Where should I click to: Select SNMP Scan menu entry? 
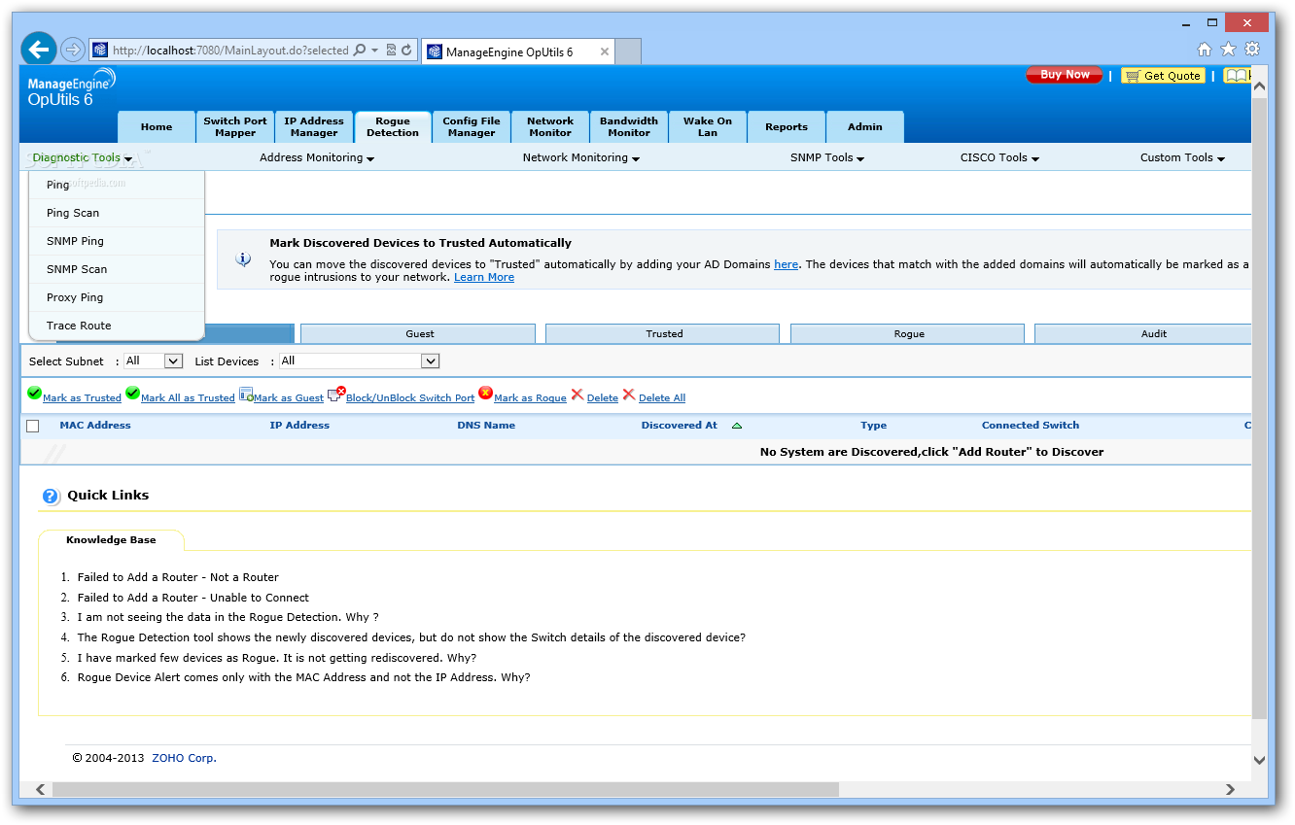117,269
